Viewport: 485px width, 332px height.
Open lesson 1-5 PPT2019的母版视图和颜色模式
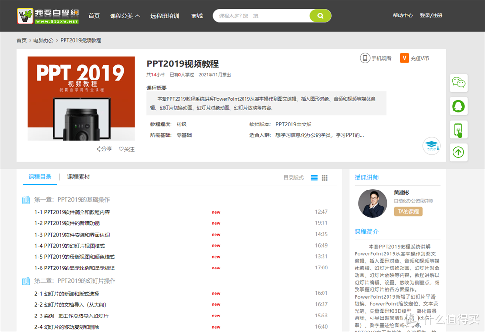(75, 257)
